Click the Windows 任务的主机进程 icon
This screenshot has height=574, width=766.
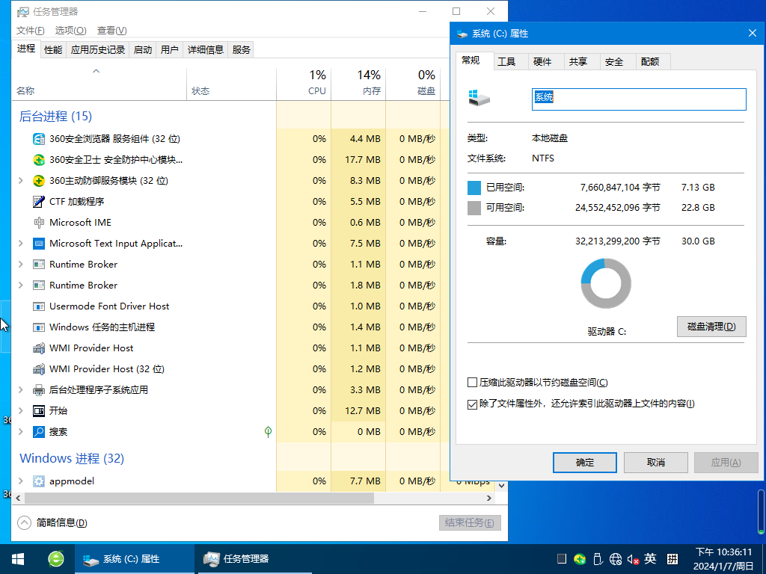click(39, 327)
